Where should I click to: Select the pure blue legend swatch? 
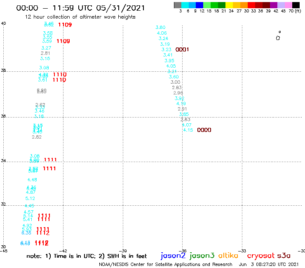[x=199, y=5]
